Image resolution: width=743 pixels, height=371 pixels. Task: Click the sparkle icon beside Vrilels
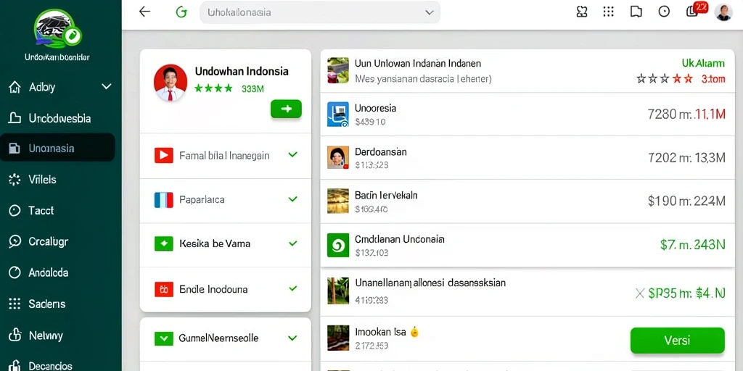15,180
